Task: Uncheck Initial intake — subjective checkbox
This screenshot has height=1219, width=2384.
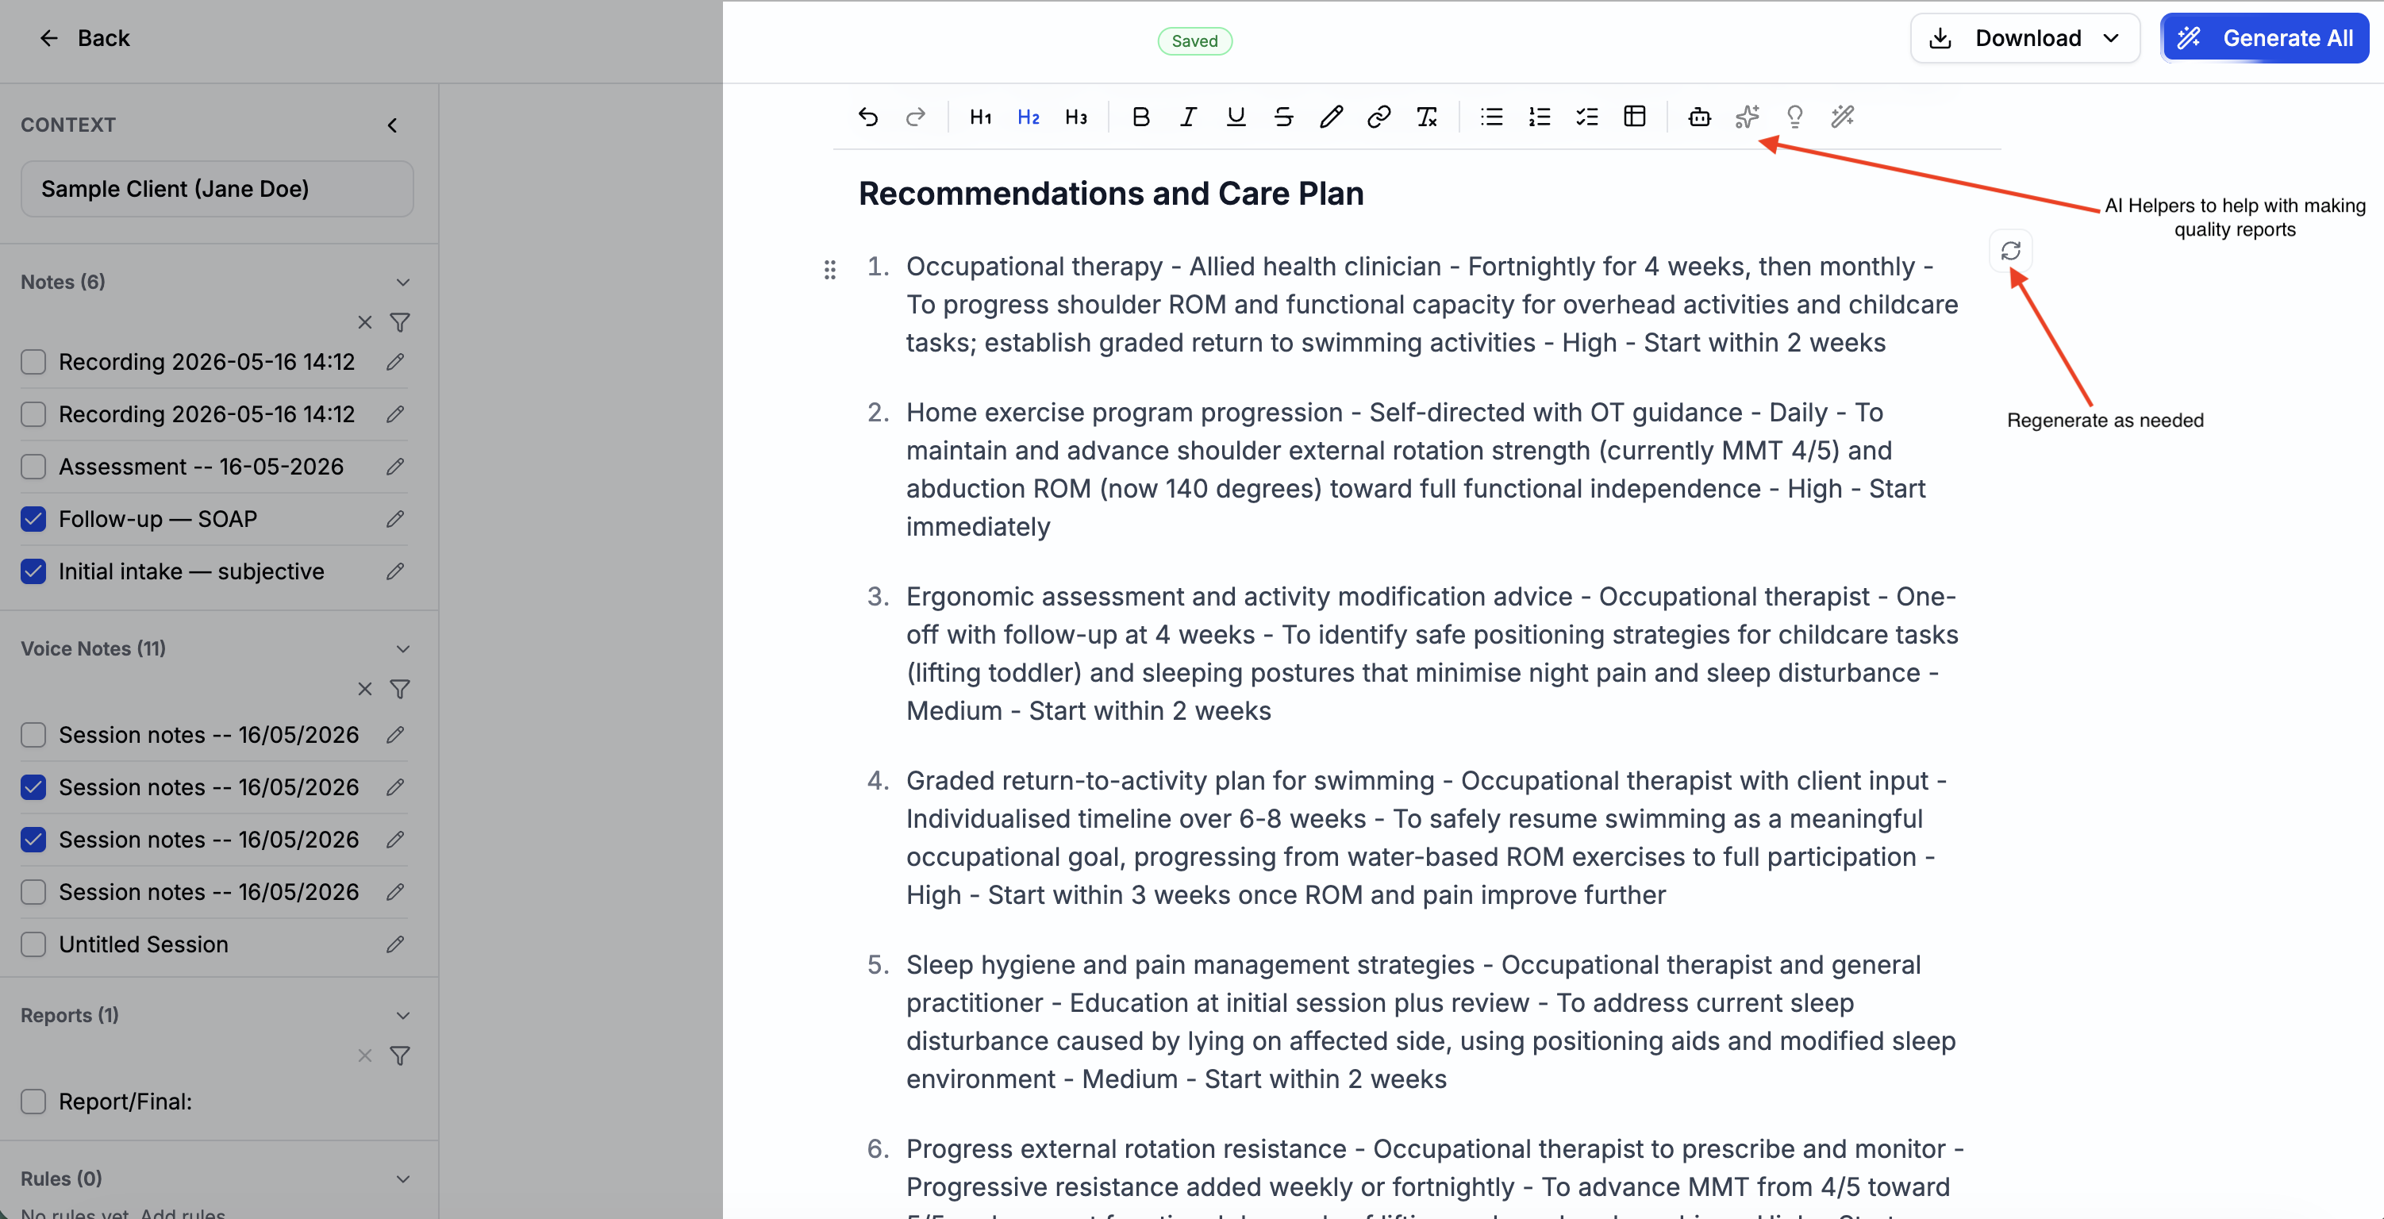Action: pyautogui.click(x=33, y=572)
